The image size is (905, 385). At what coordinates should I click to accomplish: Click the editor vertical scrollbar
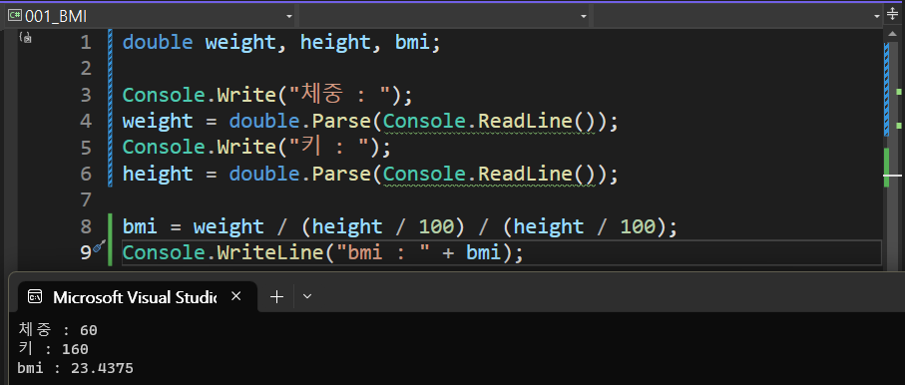(x=893, y=150)
